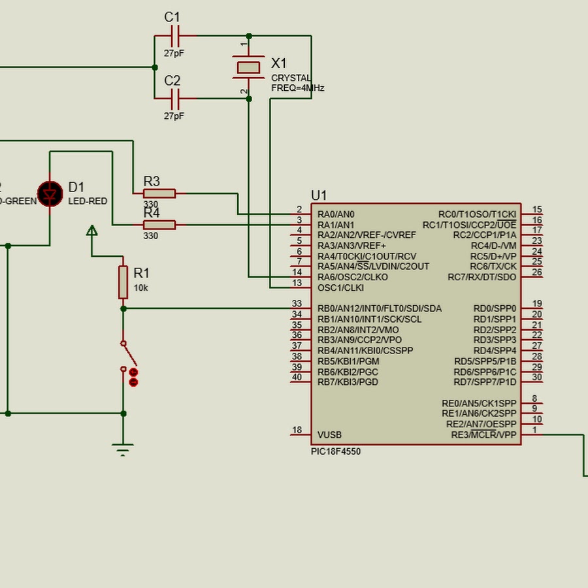Viewport: 588px width, 588px height.
Task: Select the C2 capacitor symbol
Action: 174,99
